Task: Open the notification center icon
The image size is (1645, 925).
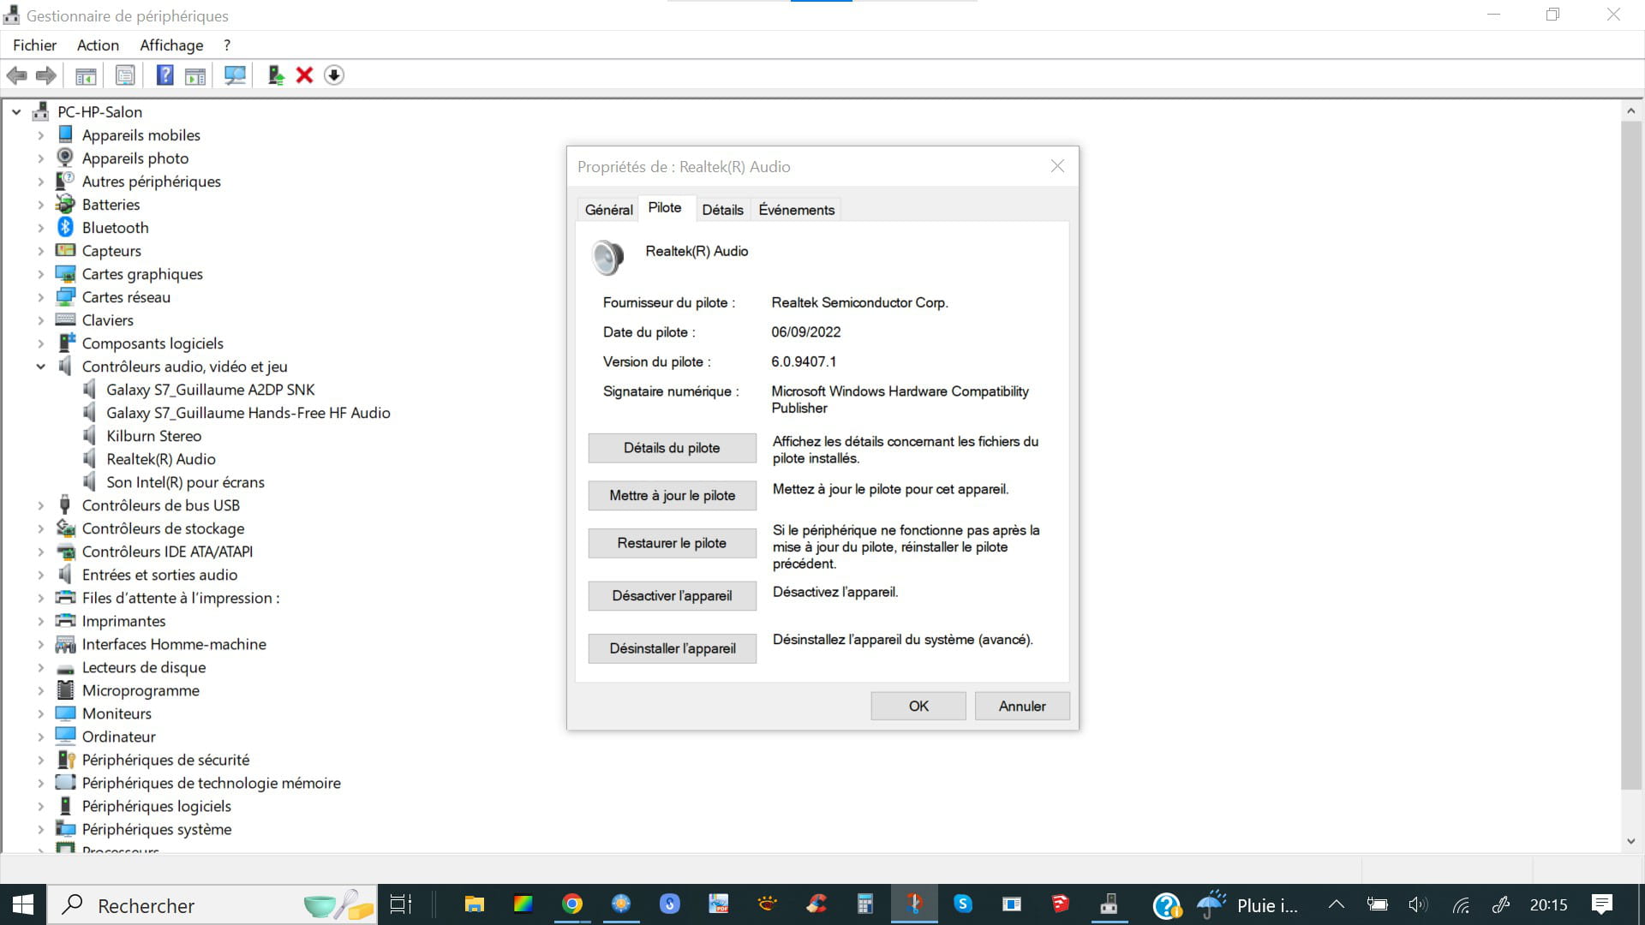Action: tap(1601, 904)
